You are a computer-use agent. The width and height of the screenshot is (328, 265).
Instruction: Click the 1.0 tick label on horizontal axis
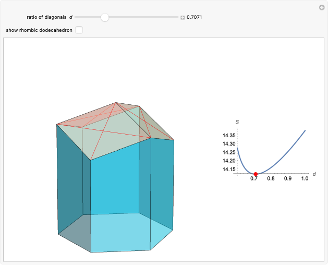click(x=305, y=179)
